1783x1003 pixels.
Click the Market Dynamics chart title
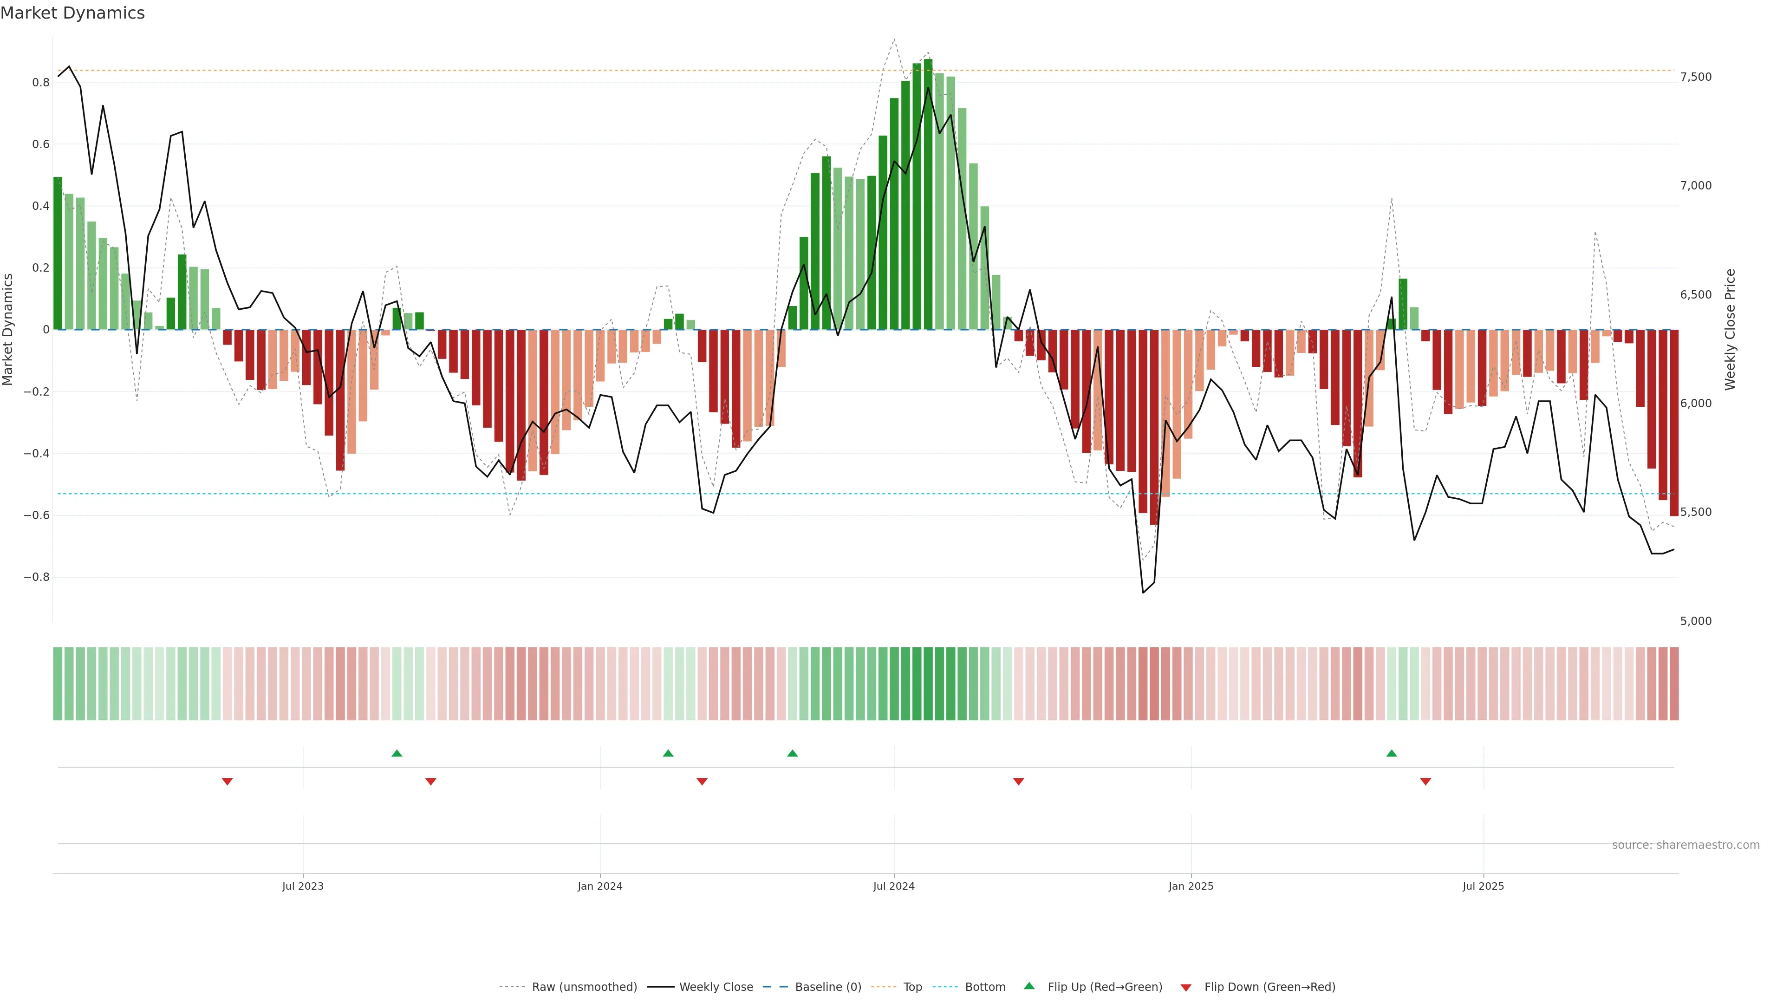pos(73,13)
